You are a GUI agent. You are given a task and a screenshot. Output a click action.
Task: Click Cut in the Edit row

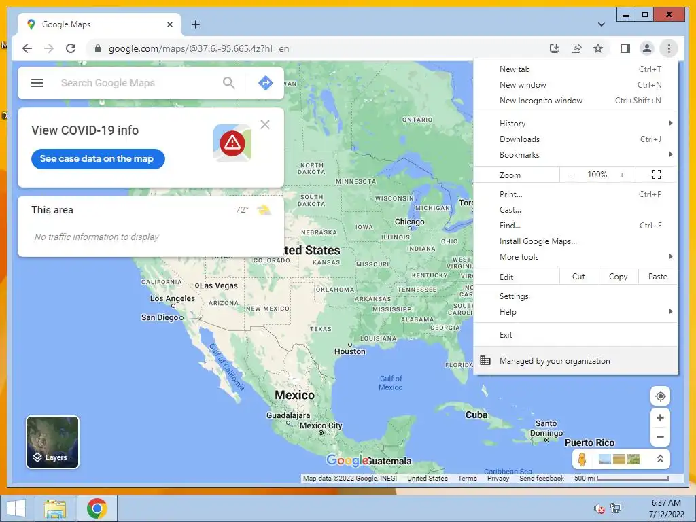click(579, 277)
